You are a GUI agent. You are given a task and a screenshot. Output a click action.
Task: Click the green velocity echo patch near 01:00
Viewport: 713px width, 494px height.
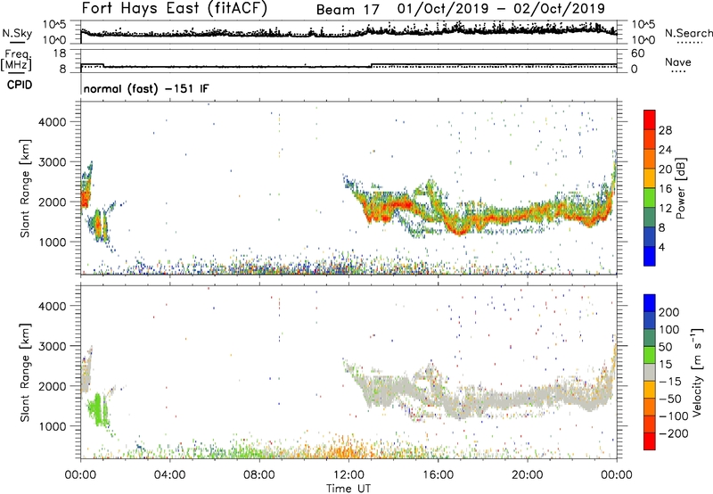97,408
